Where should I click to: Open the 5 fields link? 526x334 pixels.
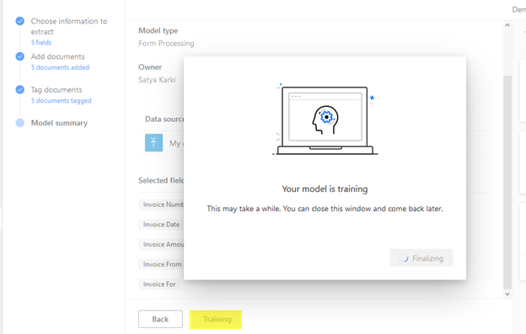click(x=41, y=43)
